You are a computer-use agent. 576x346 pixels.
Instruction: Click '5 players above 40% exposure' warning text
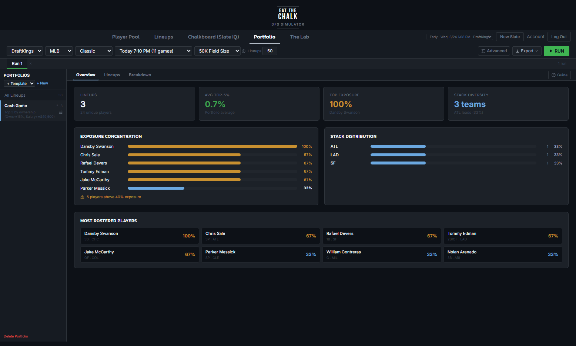[114, 197]
